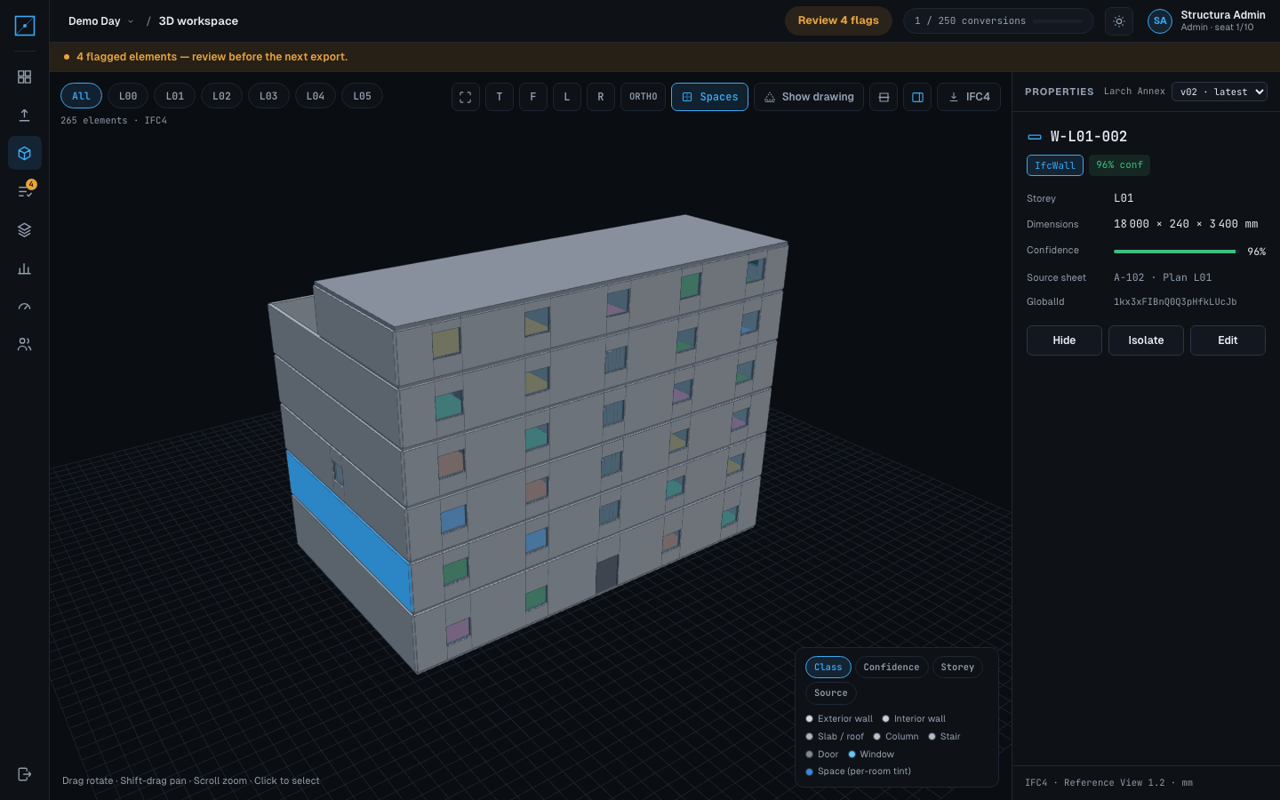The width and height of the screenshot is (1280, 800).
Task: Click the source sheet A-102 Plan L01
Action: (x=1163, y=277)
